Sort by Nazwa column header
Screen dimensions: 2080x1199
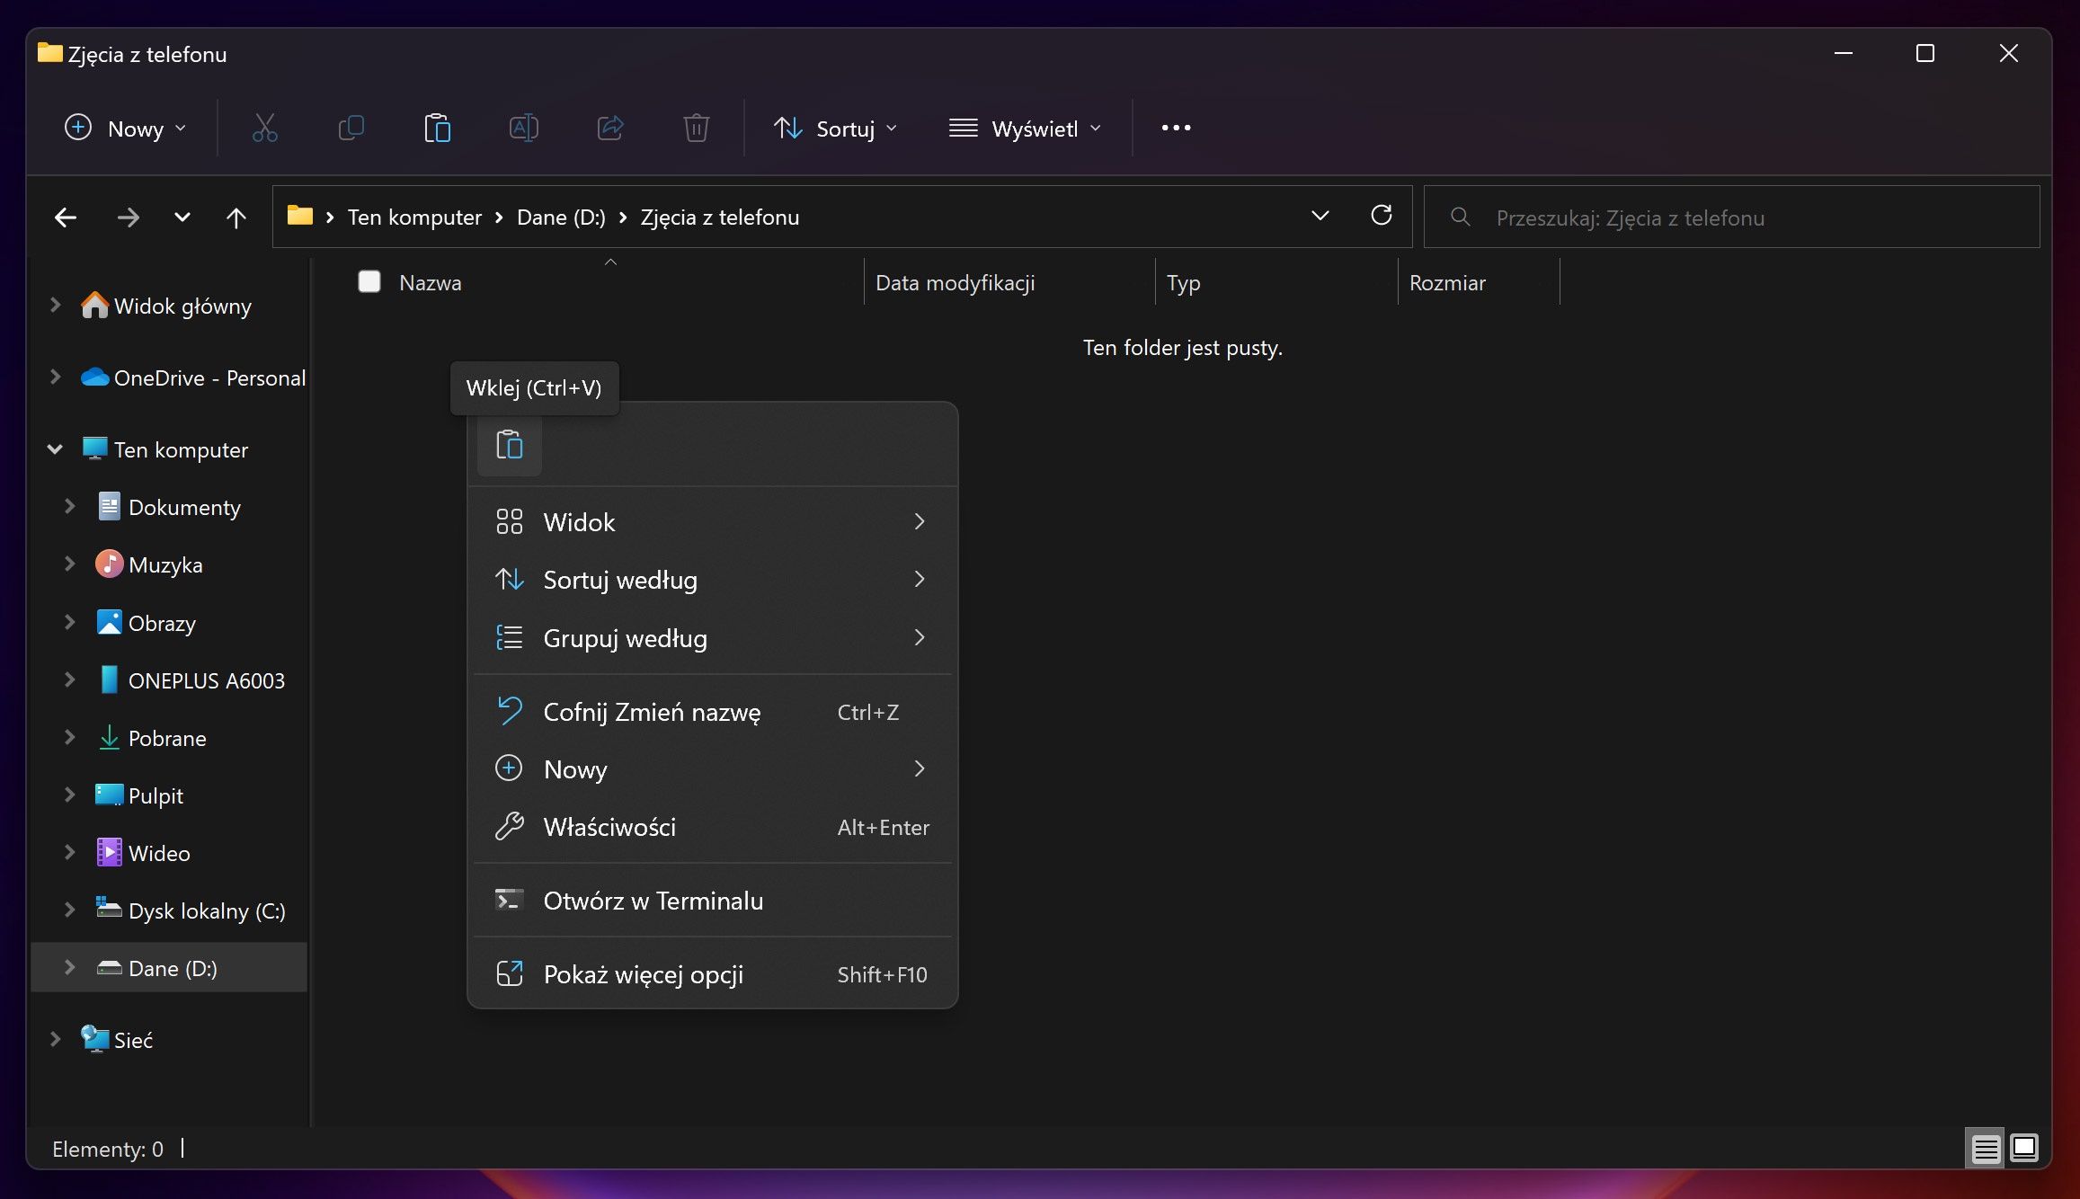[x=430, y=283]
